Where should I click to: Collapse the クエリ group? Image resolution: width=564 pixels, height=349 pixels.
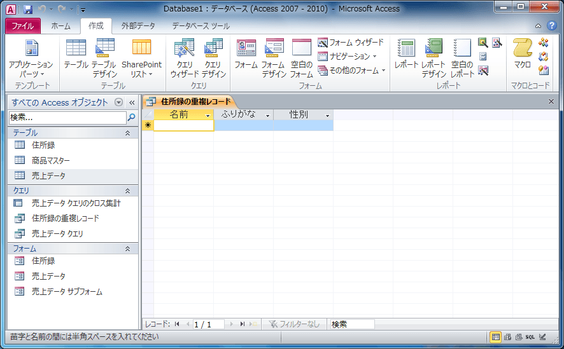point(127,191)
